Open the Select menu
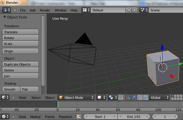This screenshot has width=183, height=120. 36,98
